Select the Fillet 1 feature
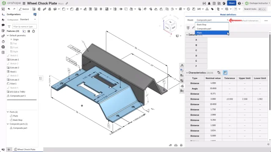Screen dimensions: 271x152 tap(13, 84)
